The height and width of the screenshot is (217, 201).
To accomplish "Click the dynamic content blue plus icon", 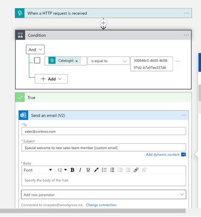I will pos(184,155).
